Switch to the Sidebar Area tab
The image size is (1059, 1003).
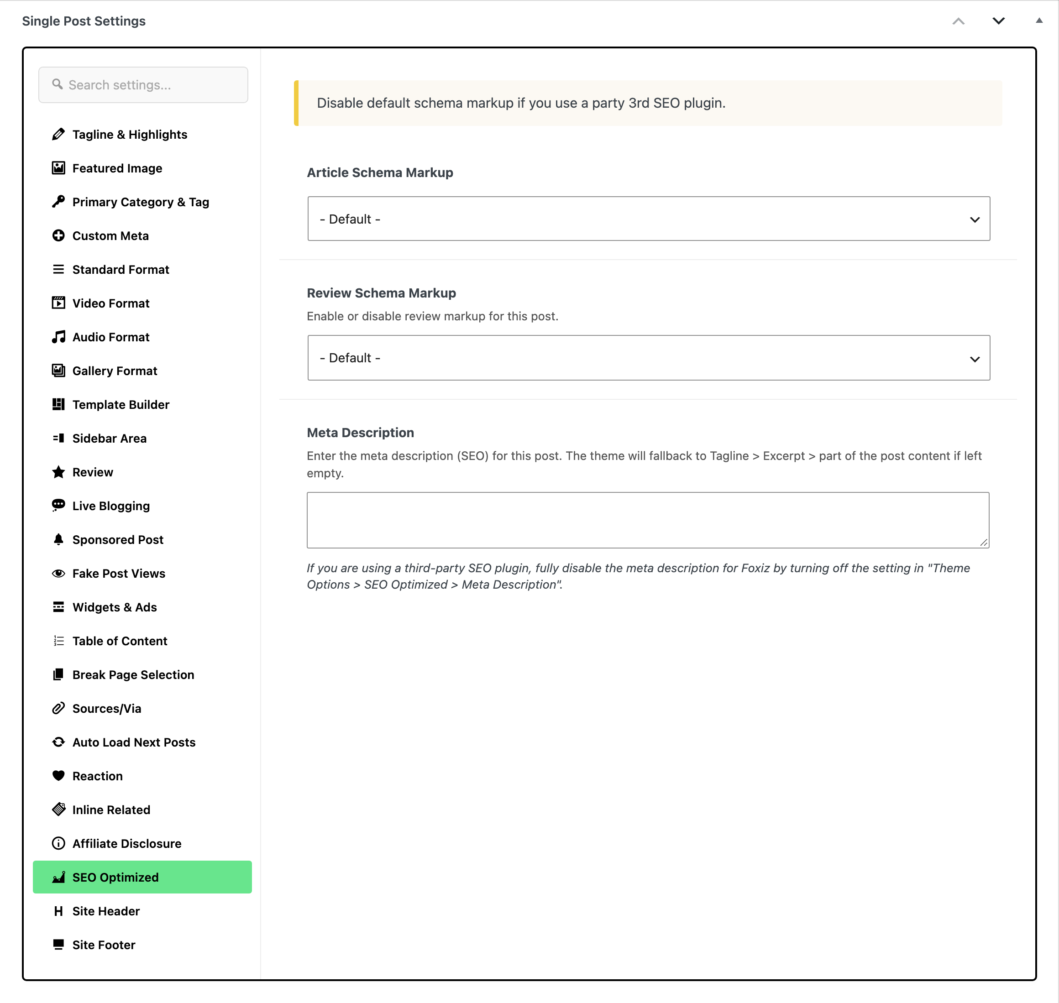(142, 439)
